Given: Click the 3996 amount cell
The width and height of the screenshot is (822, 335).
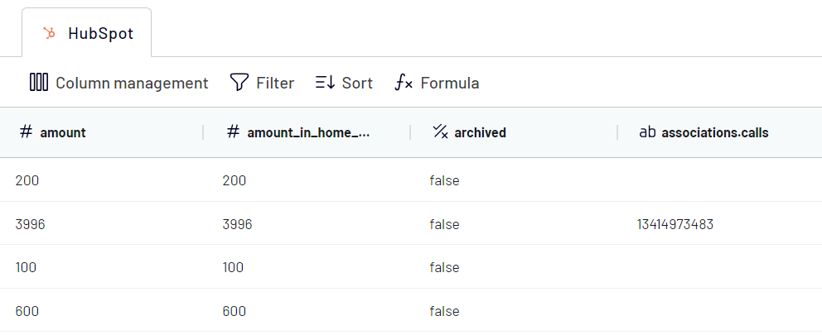Looking at the screenshot, I should pos(31,224).
